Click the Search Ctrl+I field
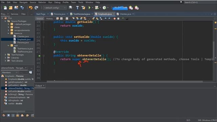This screenshot has width=217, height=122. tap(200, 2)
